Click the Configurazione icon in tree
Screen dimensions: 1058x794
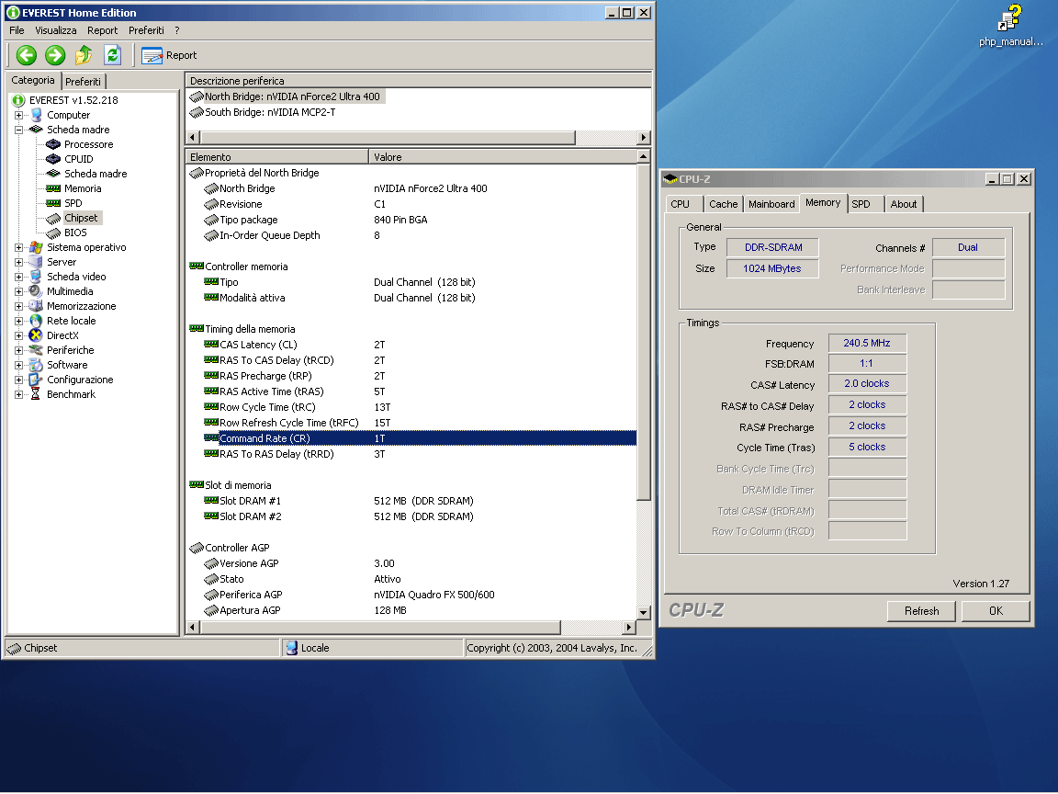[36, 380]
